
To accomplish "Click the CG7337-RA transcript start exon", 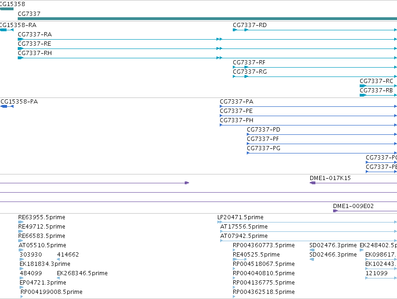I will click(x=21, y=39).
